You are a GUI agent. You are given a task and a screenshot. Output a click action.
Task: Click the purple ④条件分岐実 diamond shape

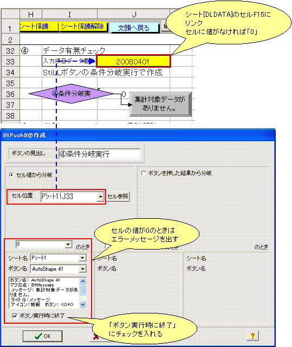click(x=72, y=94)
